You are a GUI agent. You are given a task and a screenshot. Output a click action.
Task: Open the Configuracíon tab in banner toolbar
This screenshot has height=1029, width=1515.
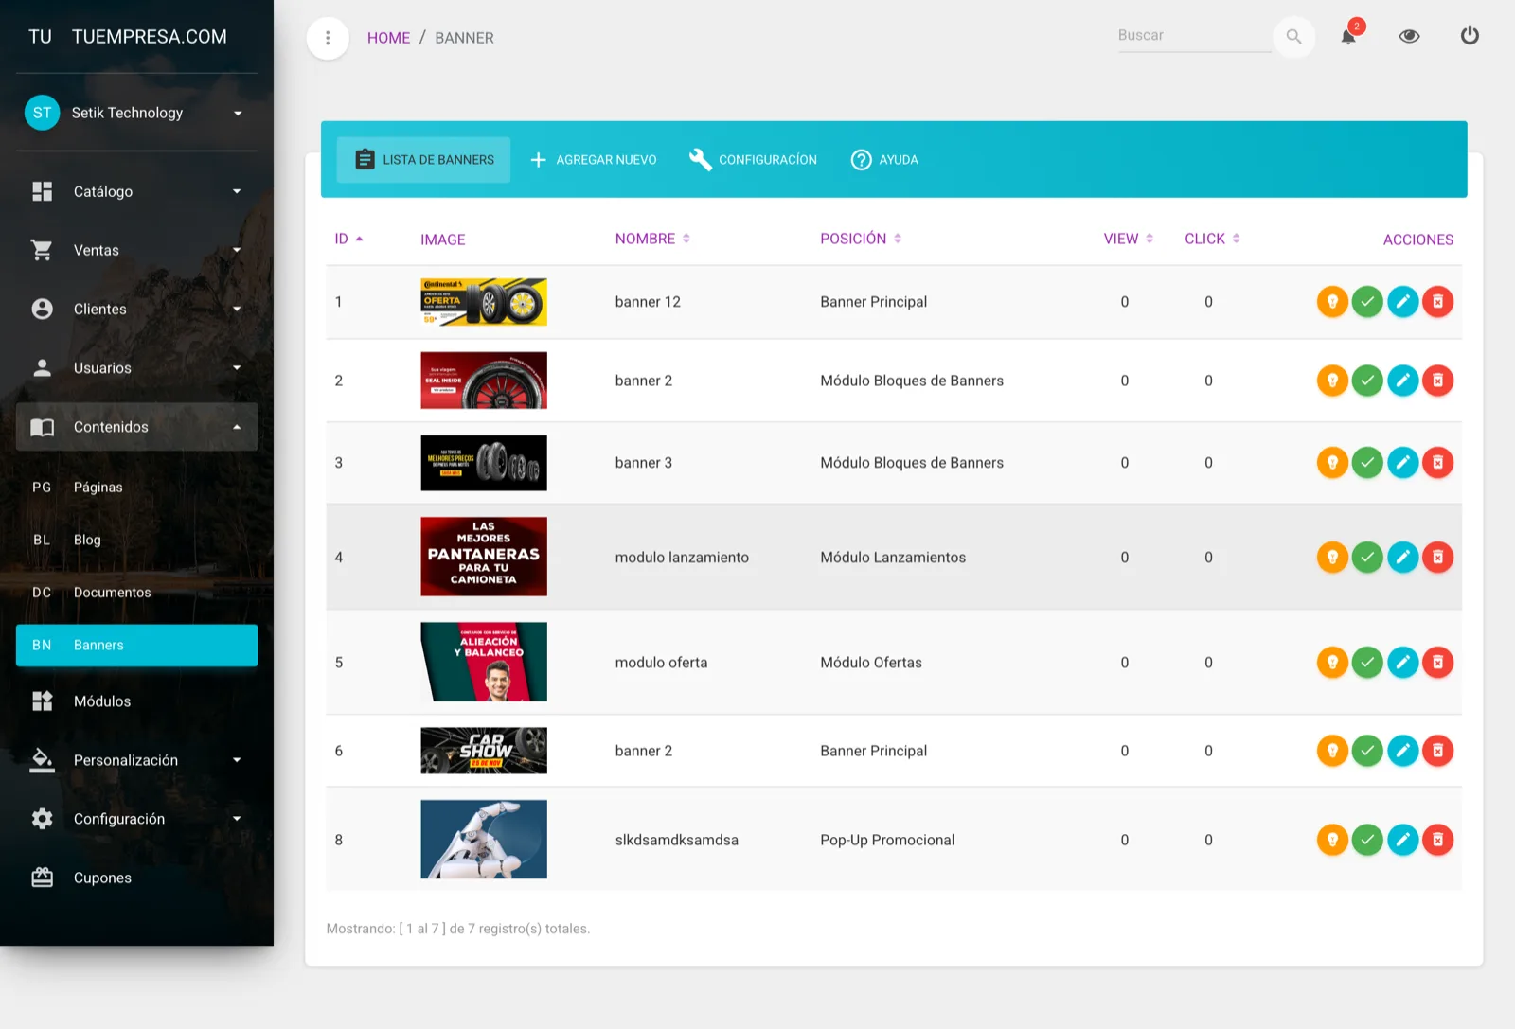pyautogui.click(x=754, y=160)
